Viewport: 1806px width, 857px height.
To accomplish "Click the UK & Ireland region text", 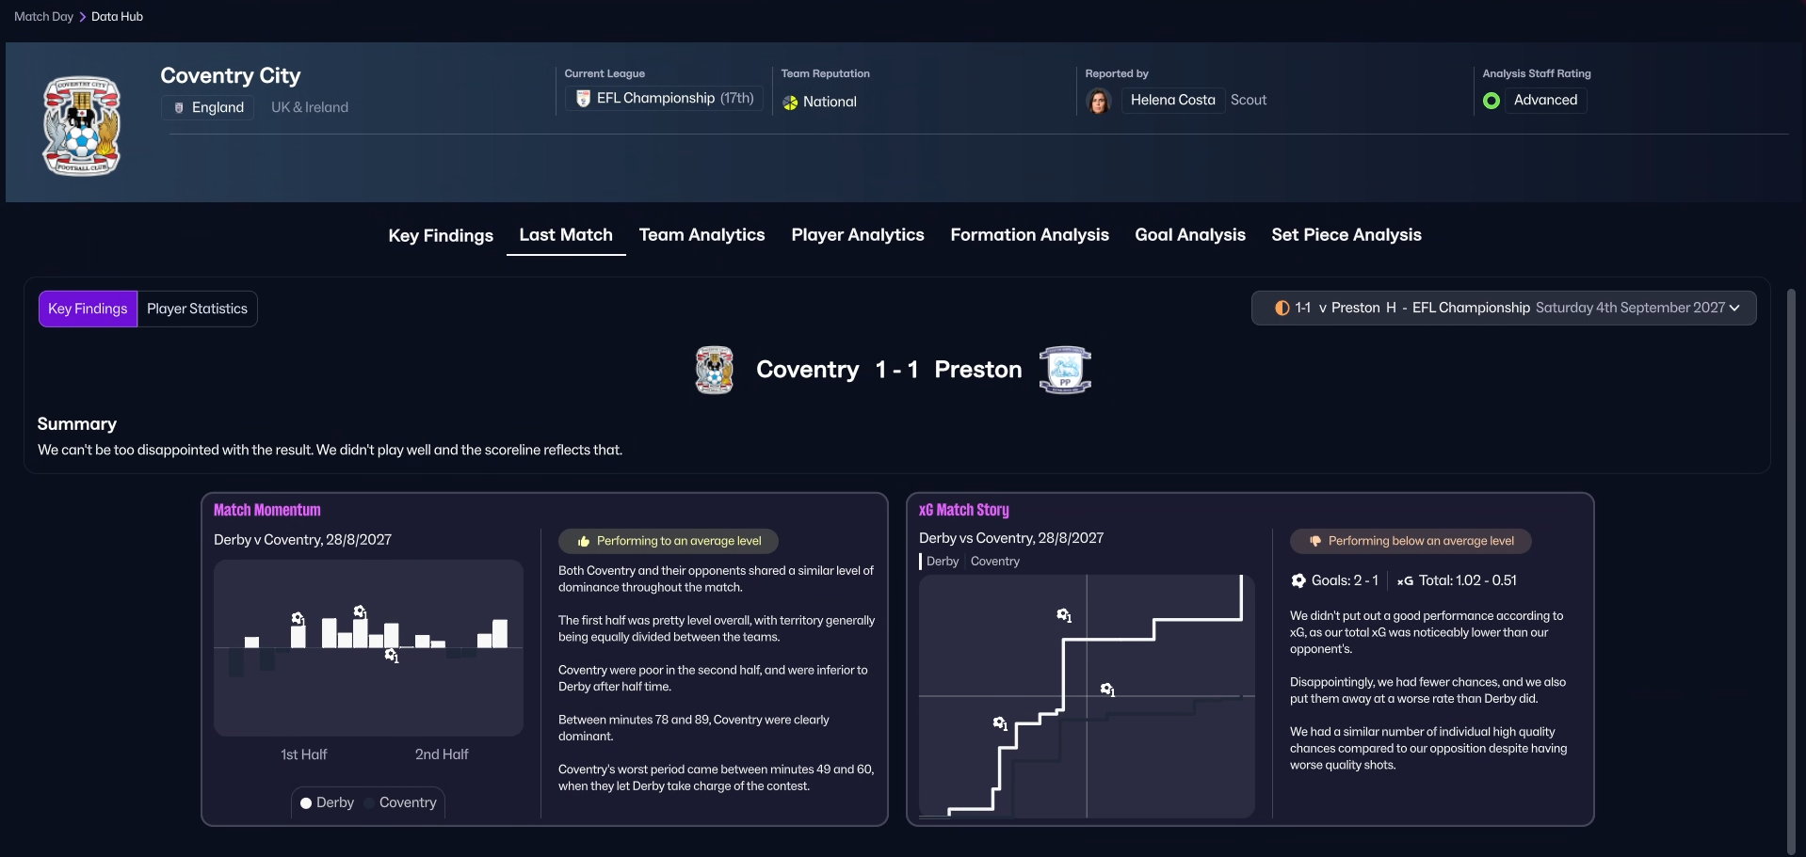I will [x=310, y=108].
